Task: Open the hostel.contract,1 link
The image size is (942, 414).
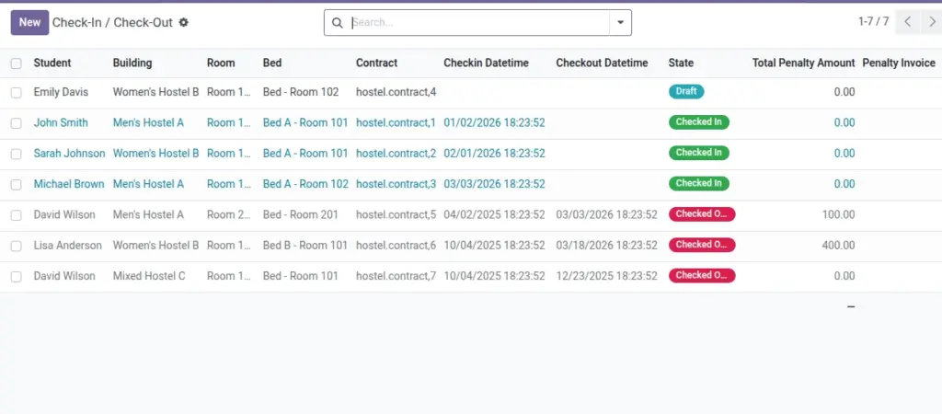Action: click(x=396, y=122)
